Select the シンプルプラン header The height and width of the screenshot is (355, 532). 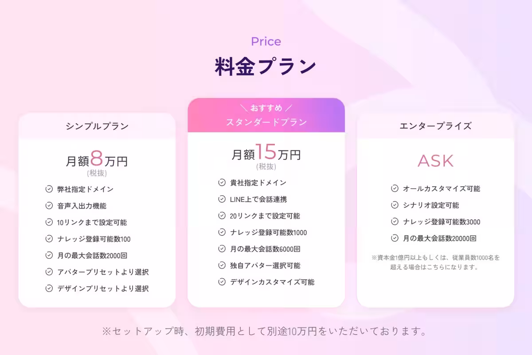pos(97,126)
